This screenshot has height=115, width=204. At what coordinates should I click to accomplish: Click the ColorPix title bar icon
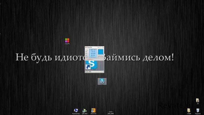coord(86,47)
